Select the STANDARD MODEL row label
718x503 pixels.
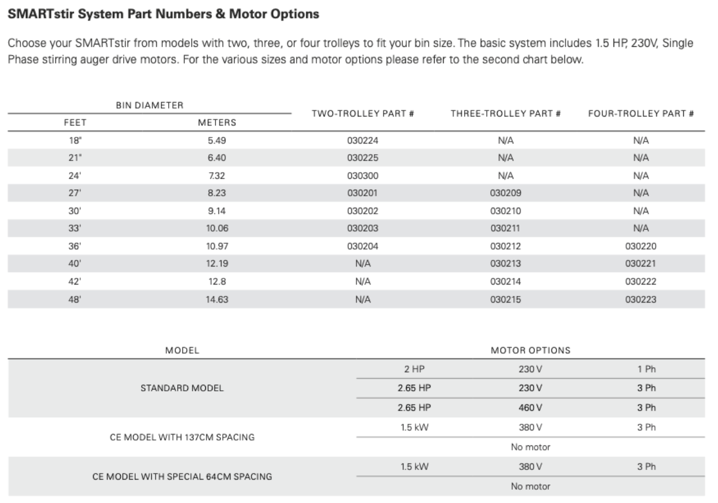coord(182,388)
